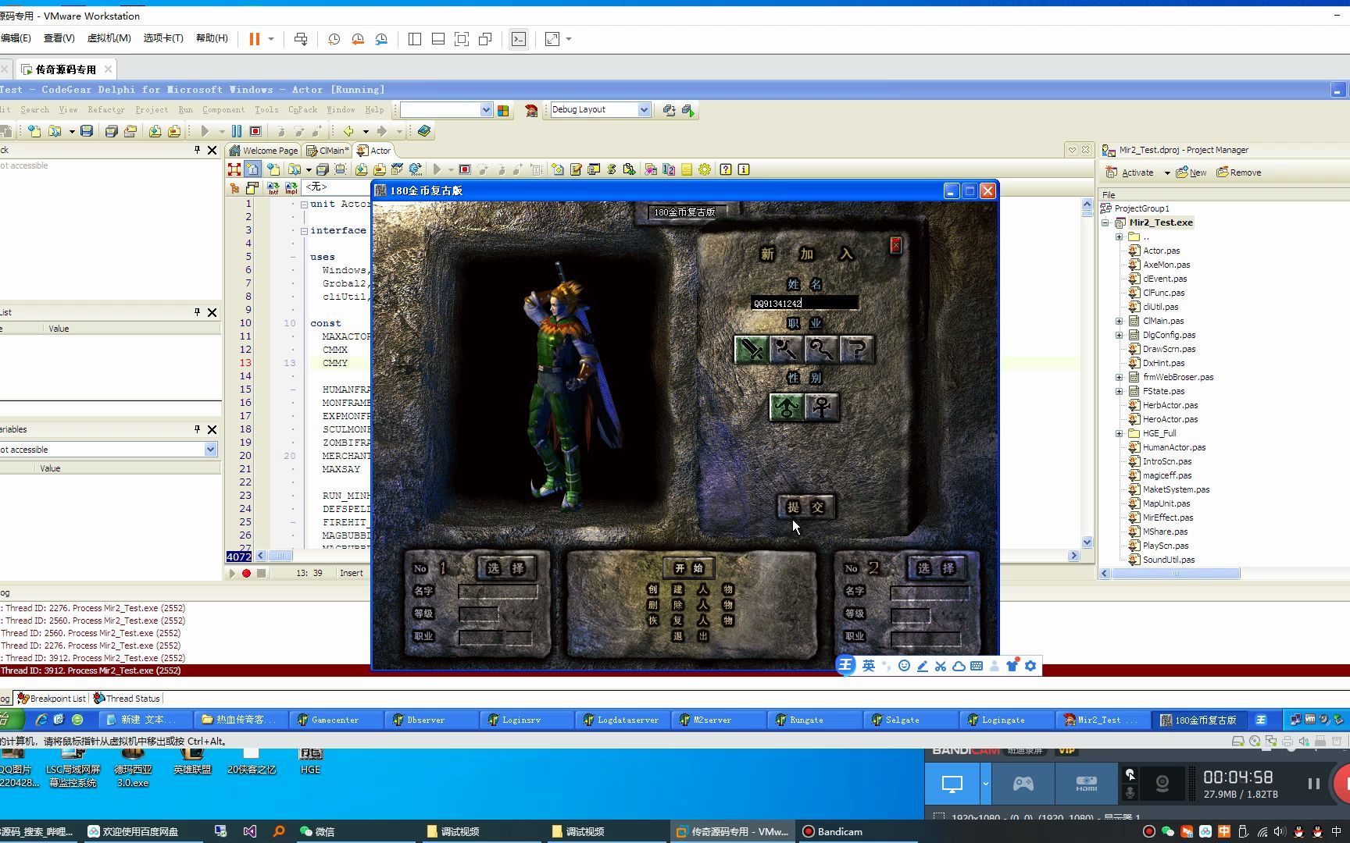Expand the ClMain.pas tree node
The width and height of the screenshot is (1350, 843).
point(1119,321)
